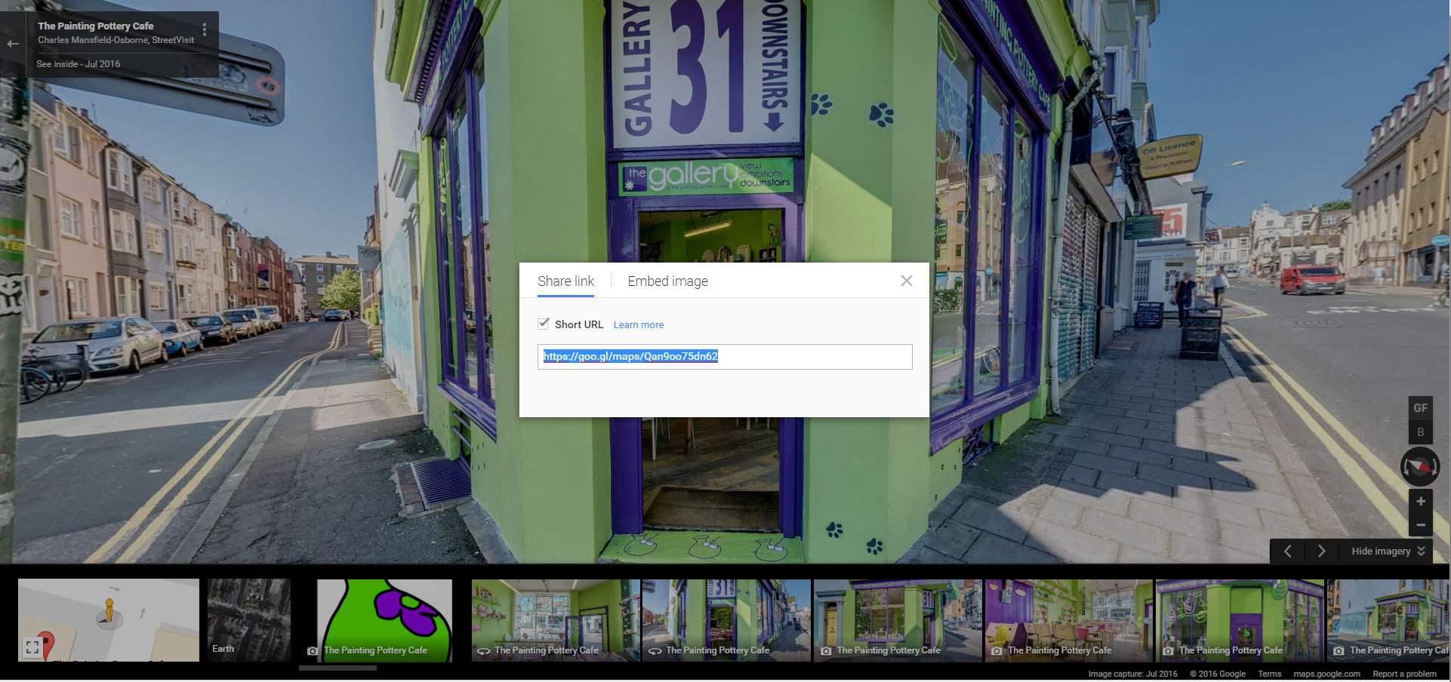Switch to the Share link tab
Viewport: 1451px width, 682px height.
point(565,281)
